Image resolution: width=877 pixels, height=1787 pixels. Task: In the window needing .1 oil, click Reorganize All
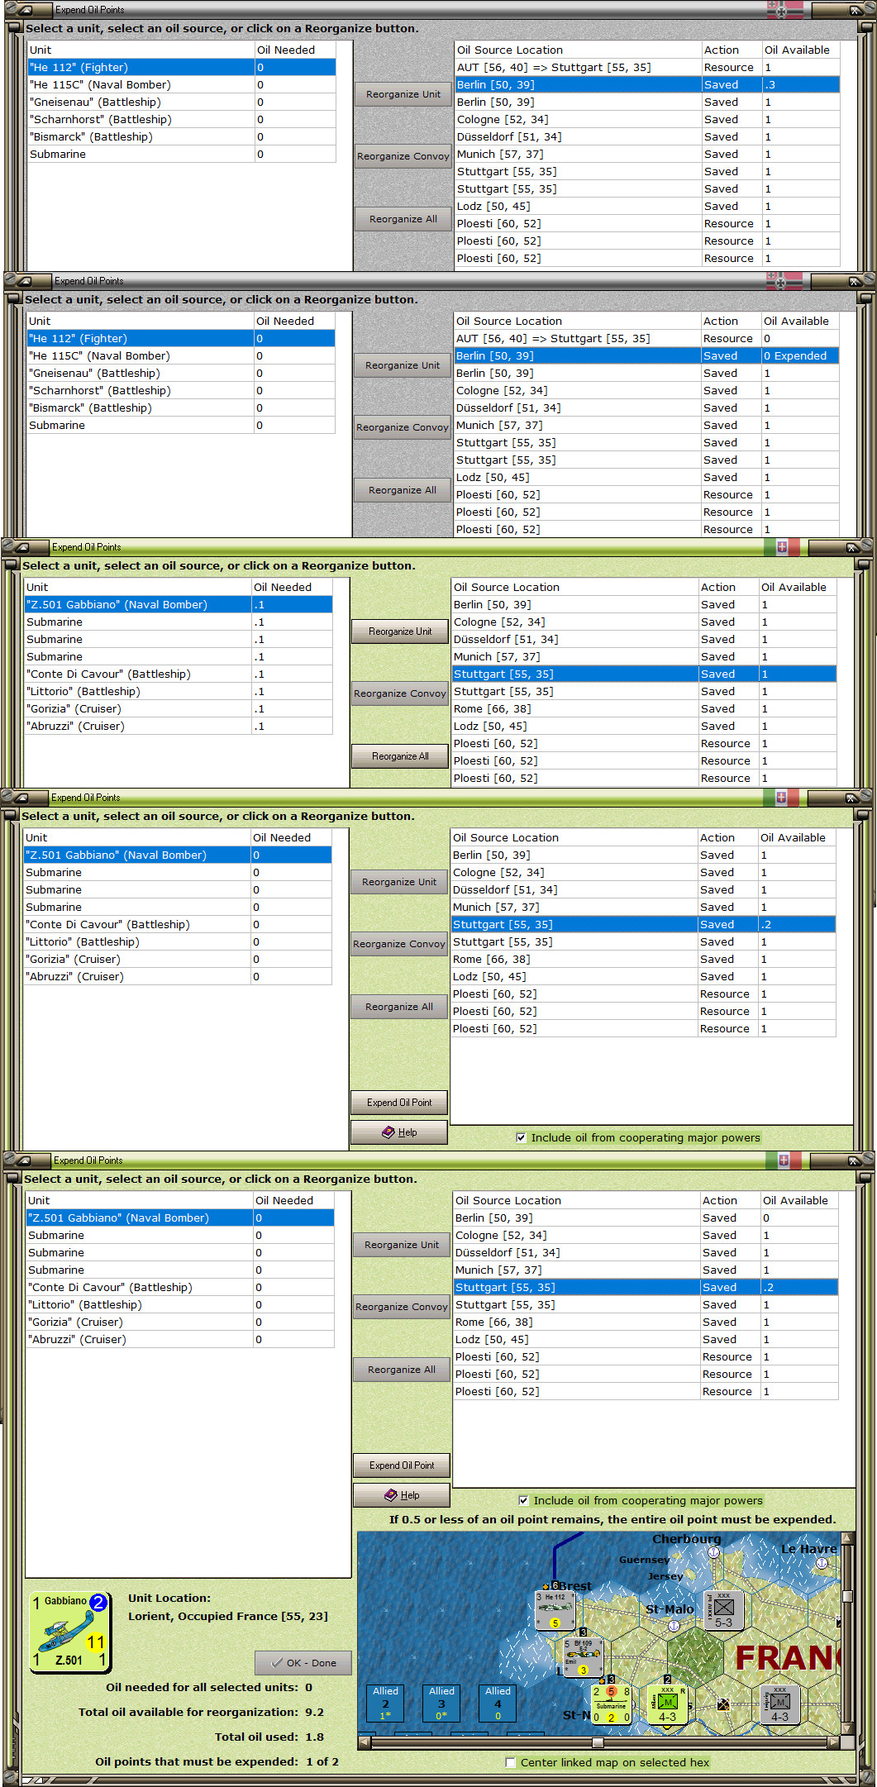[x=400, y=755]
